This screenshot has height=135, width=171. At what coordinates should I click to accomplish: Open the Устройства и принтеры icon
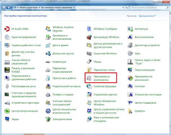[7, 103]
